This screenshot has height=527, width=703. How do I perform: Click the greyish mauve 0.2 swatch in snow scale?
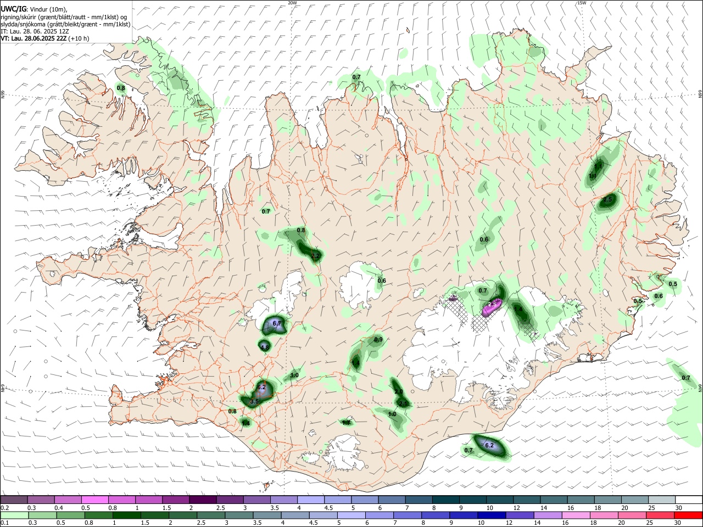coord(14,500)
